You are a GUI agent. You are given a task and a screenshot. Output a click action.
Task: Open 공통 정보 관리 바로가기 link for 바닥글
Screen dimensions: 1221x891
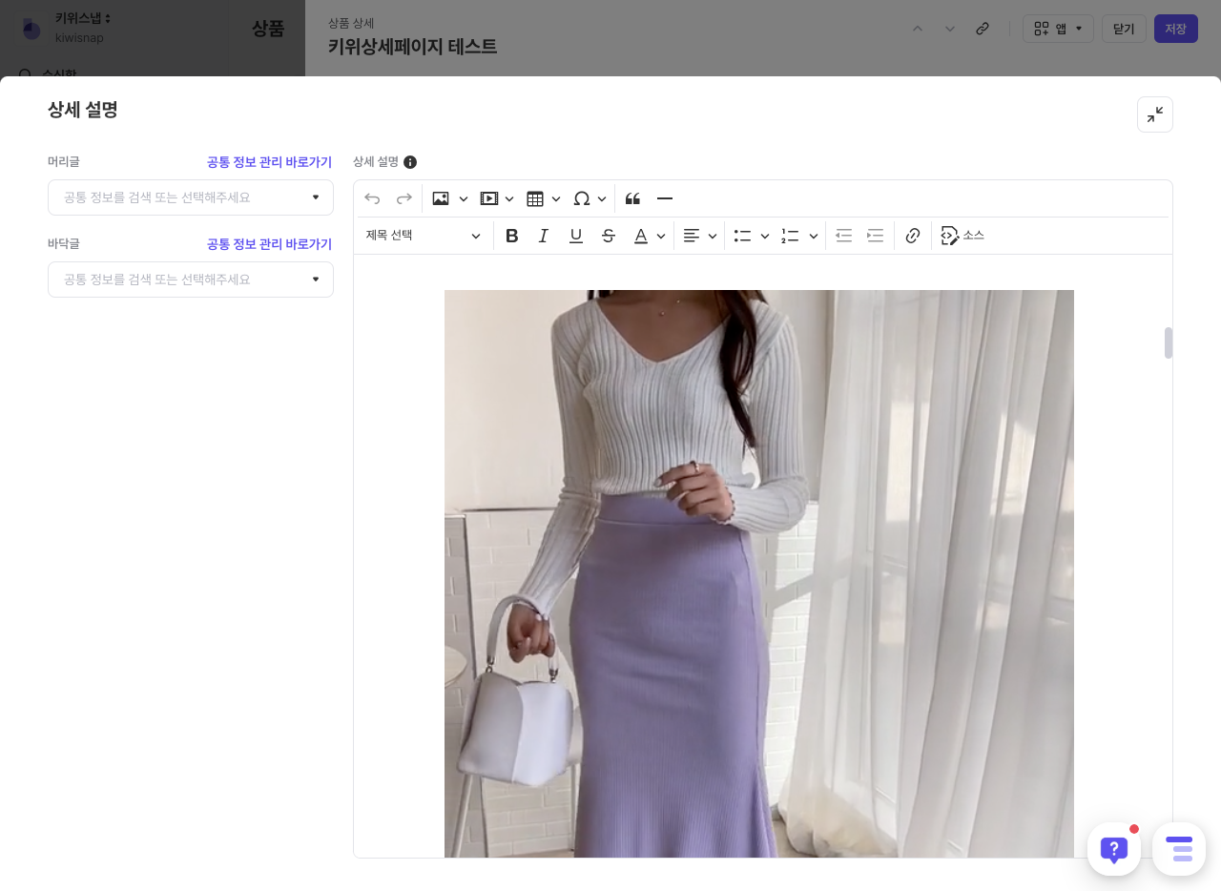270,244
